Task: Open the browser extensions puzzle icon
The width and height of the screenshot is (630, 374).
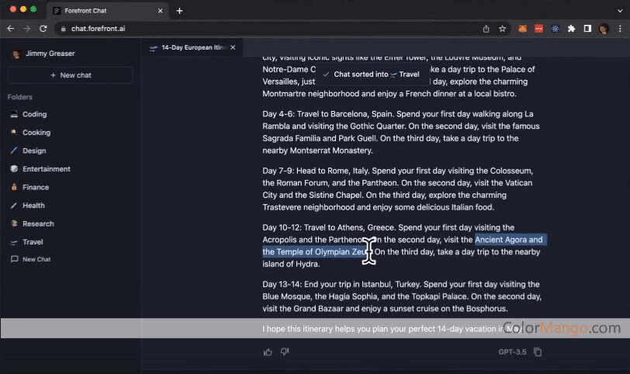Action: pos(572,29)
